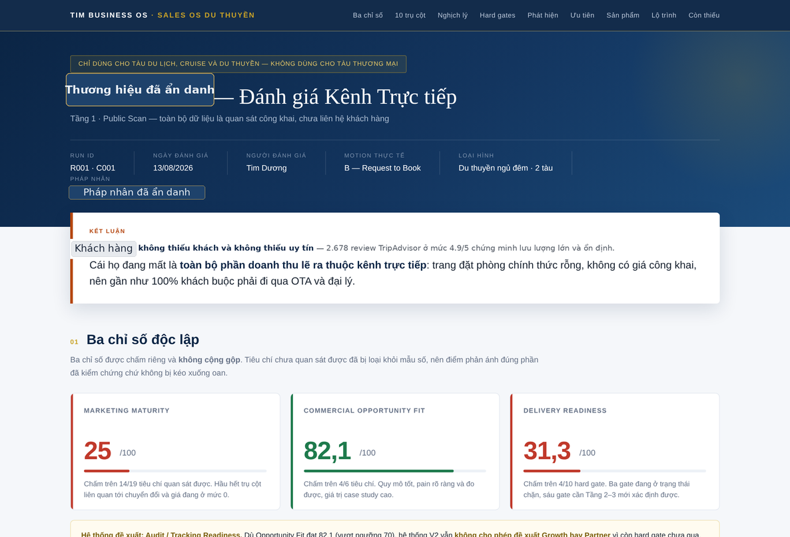Click the 'Ba chỉ số độc lập' section heading

pyautogui.click(x=143, y=340)
